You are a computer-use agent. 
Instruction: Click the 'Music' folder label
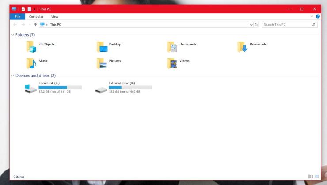click(43, 61)
